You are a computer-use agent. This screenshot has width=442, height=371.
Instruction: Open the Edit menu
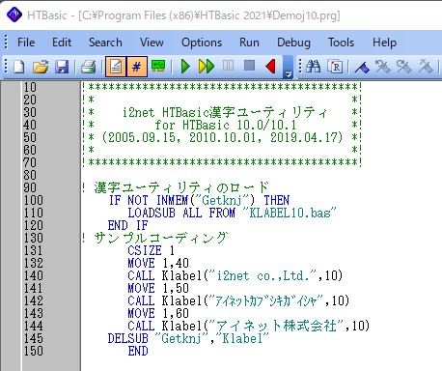point(62,43)
